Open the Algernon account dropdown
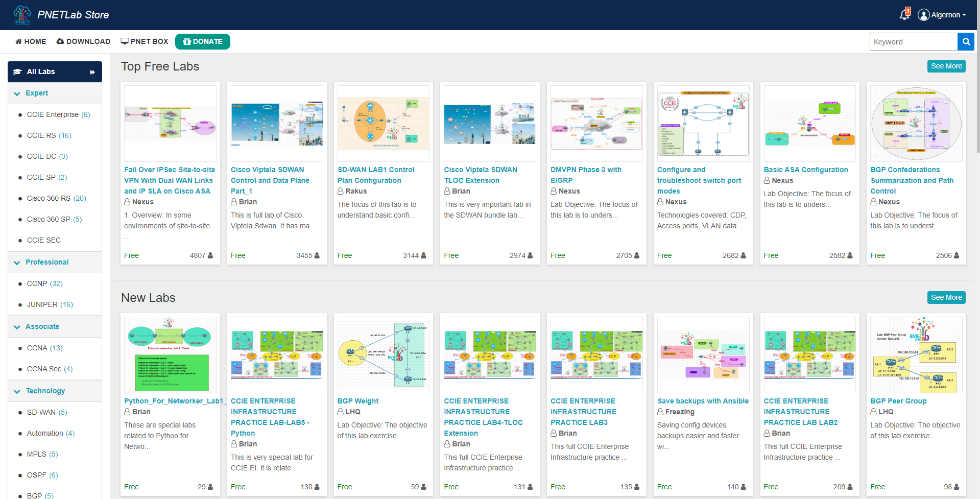980x499 pixels. [942, 15]
